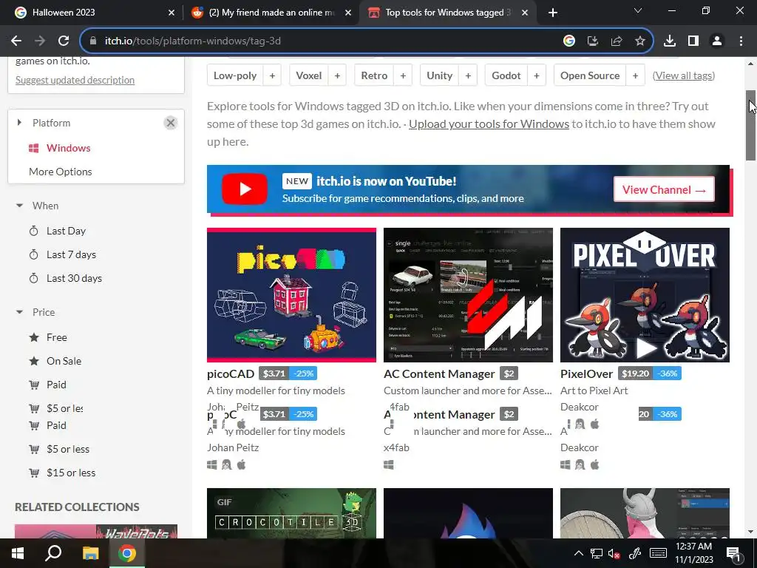Collapse the When filter section
The width and height of the screenshot is (757, 568).
coord(19,206)
